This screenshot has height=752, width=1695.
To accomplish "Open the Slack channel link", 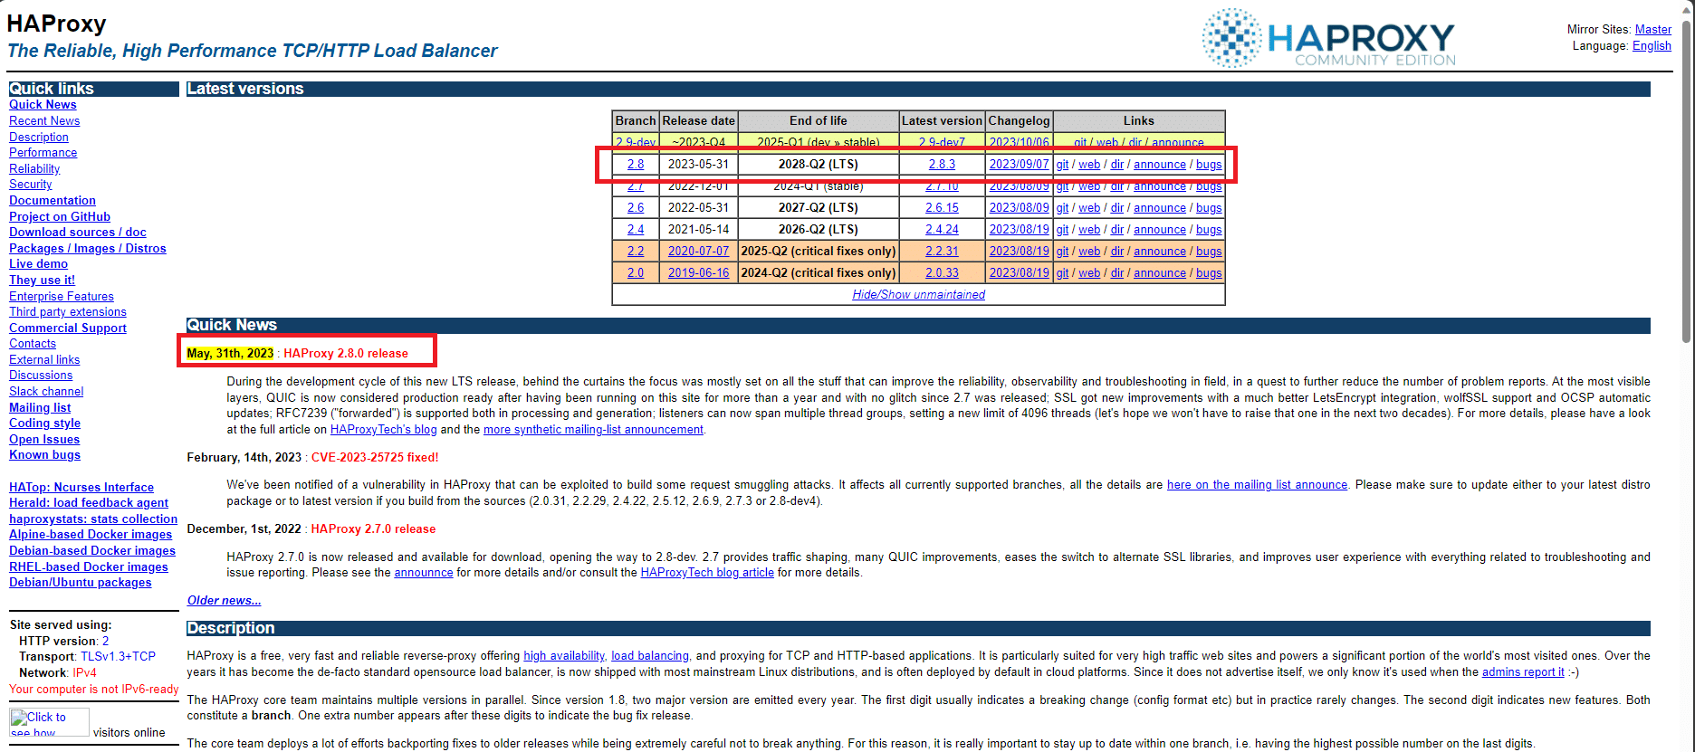I will point(46,391).
